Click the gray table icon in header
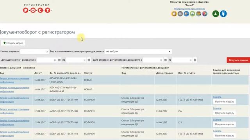250x140 pixels. pos(180,14)
